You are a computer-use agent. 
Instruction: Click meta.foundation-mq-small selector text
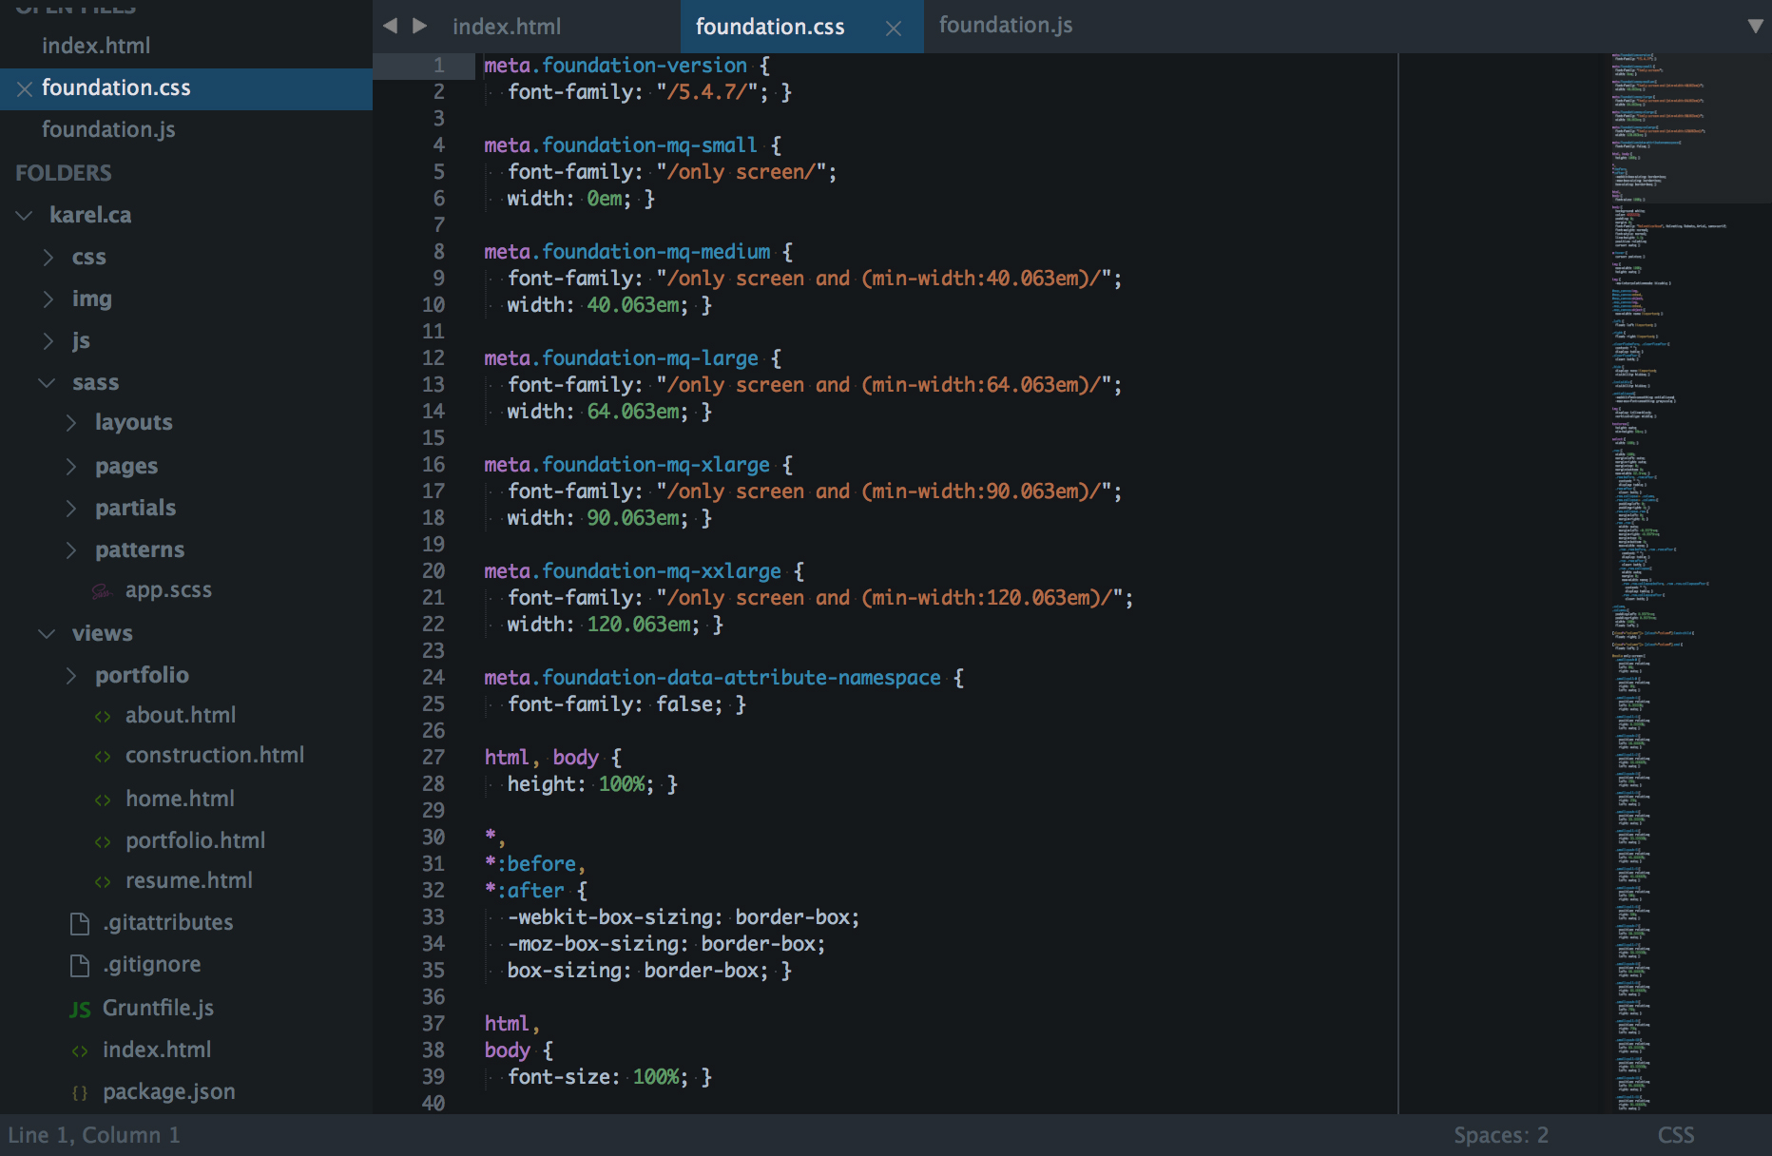click(x=620, y=145)
